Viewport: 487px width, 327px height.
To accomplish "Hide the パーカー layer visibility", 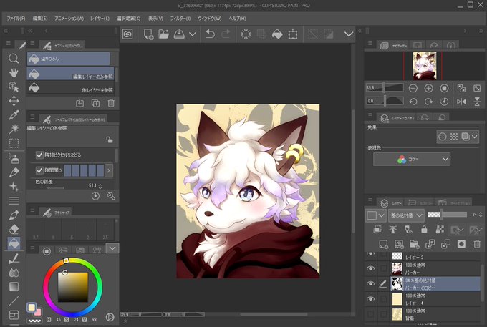I will (370, 268).
